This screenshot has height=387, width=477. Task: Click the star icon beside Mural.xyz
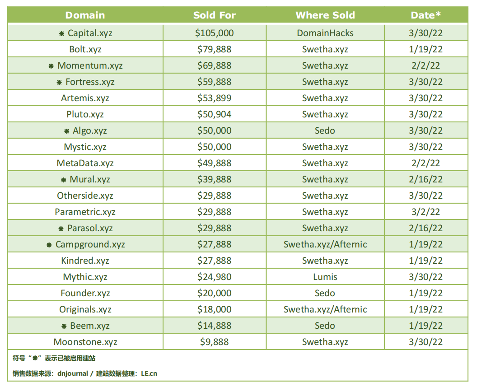click(64, 180)
